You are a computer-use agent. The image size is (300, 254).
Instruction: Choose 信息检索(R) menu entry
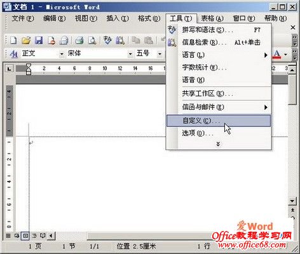[219, 43]
